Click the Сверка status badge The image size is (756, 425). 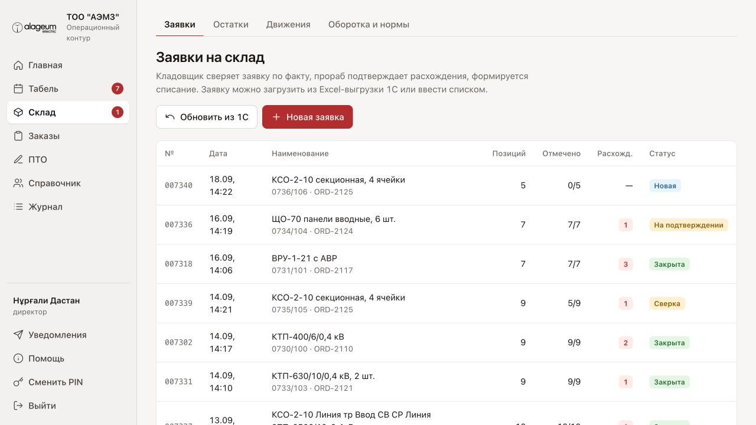(x=667, y=303)
